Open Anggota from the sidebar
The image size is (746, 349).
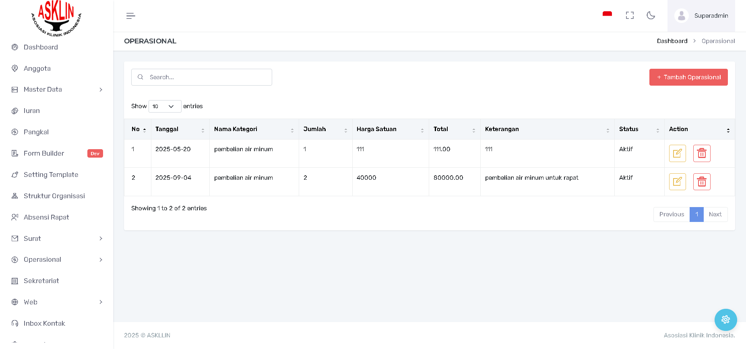click(37, 68)
